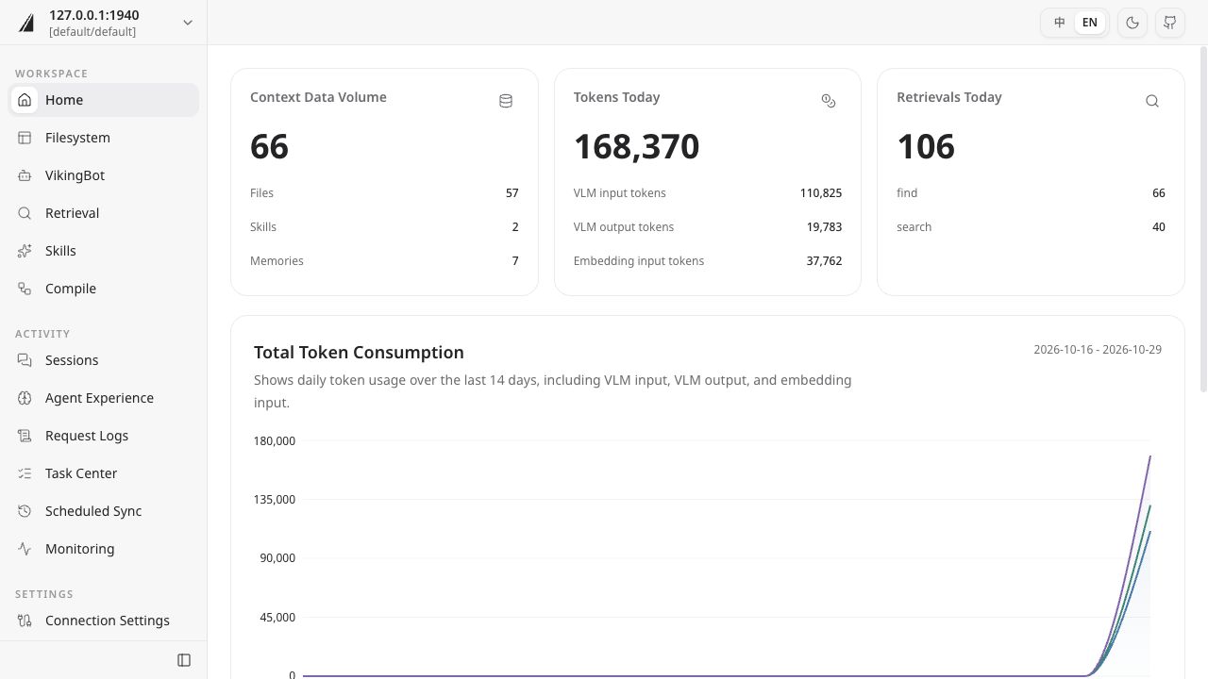This screenshot has height=679, width=1208.
Task: Click the VLM input tokens row label
Action: 620,192
